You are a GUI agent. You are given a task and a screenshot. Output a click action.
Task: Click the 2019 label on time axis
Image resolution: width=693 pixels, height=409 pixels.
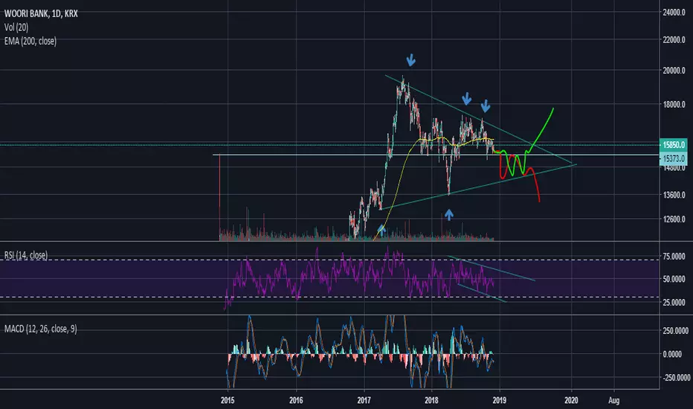click(x=500, y=400)
